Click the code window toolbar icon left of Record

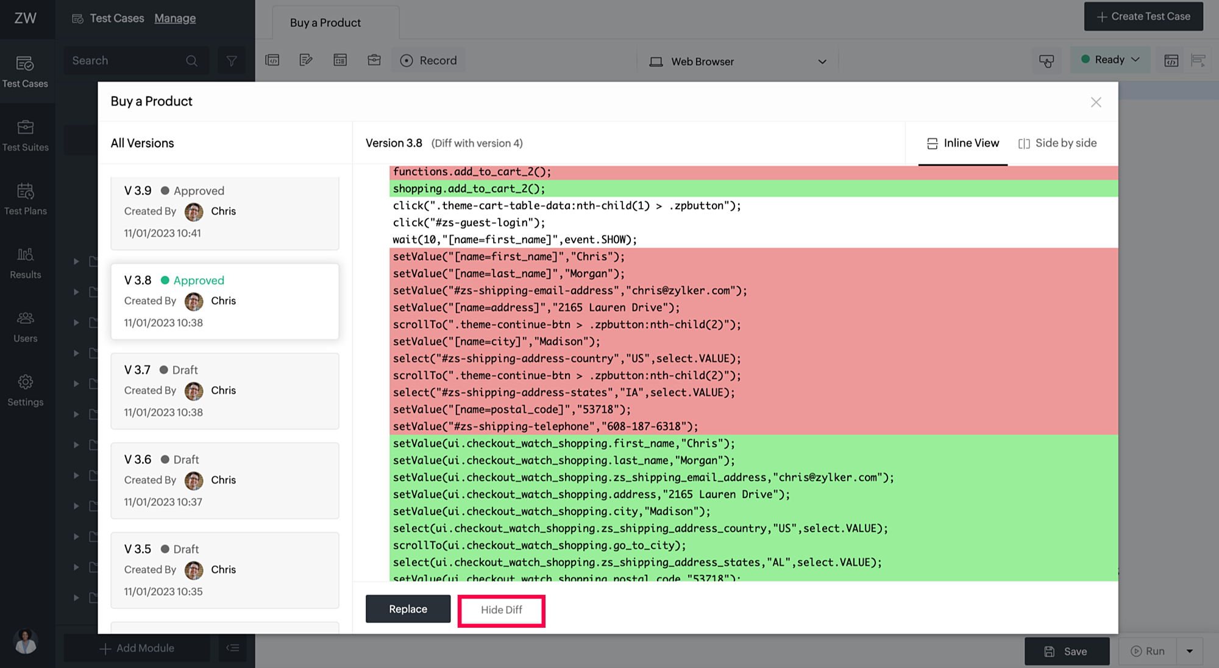[x=272, y=60]
